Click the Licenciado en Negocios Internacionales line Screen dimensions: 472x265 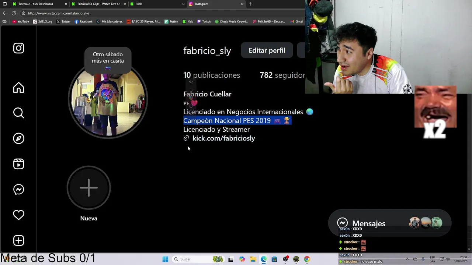[x=248, y=112]
